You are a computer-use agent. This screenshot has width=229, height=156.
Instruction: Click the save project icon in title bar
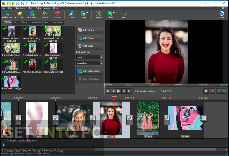click(18, 3)
